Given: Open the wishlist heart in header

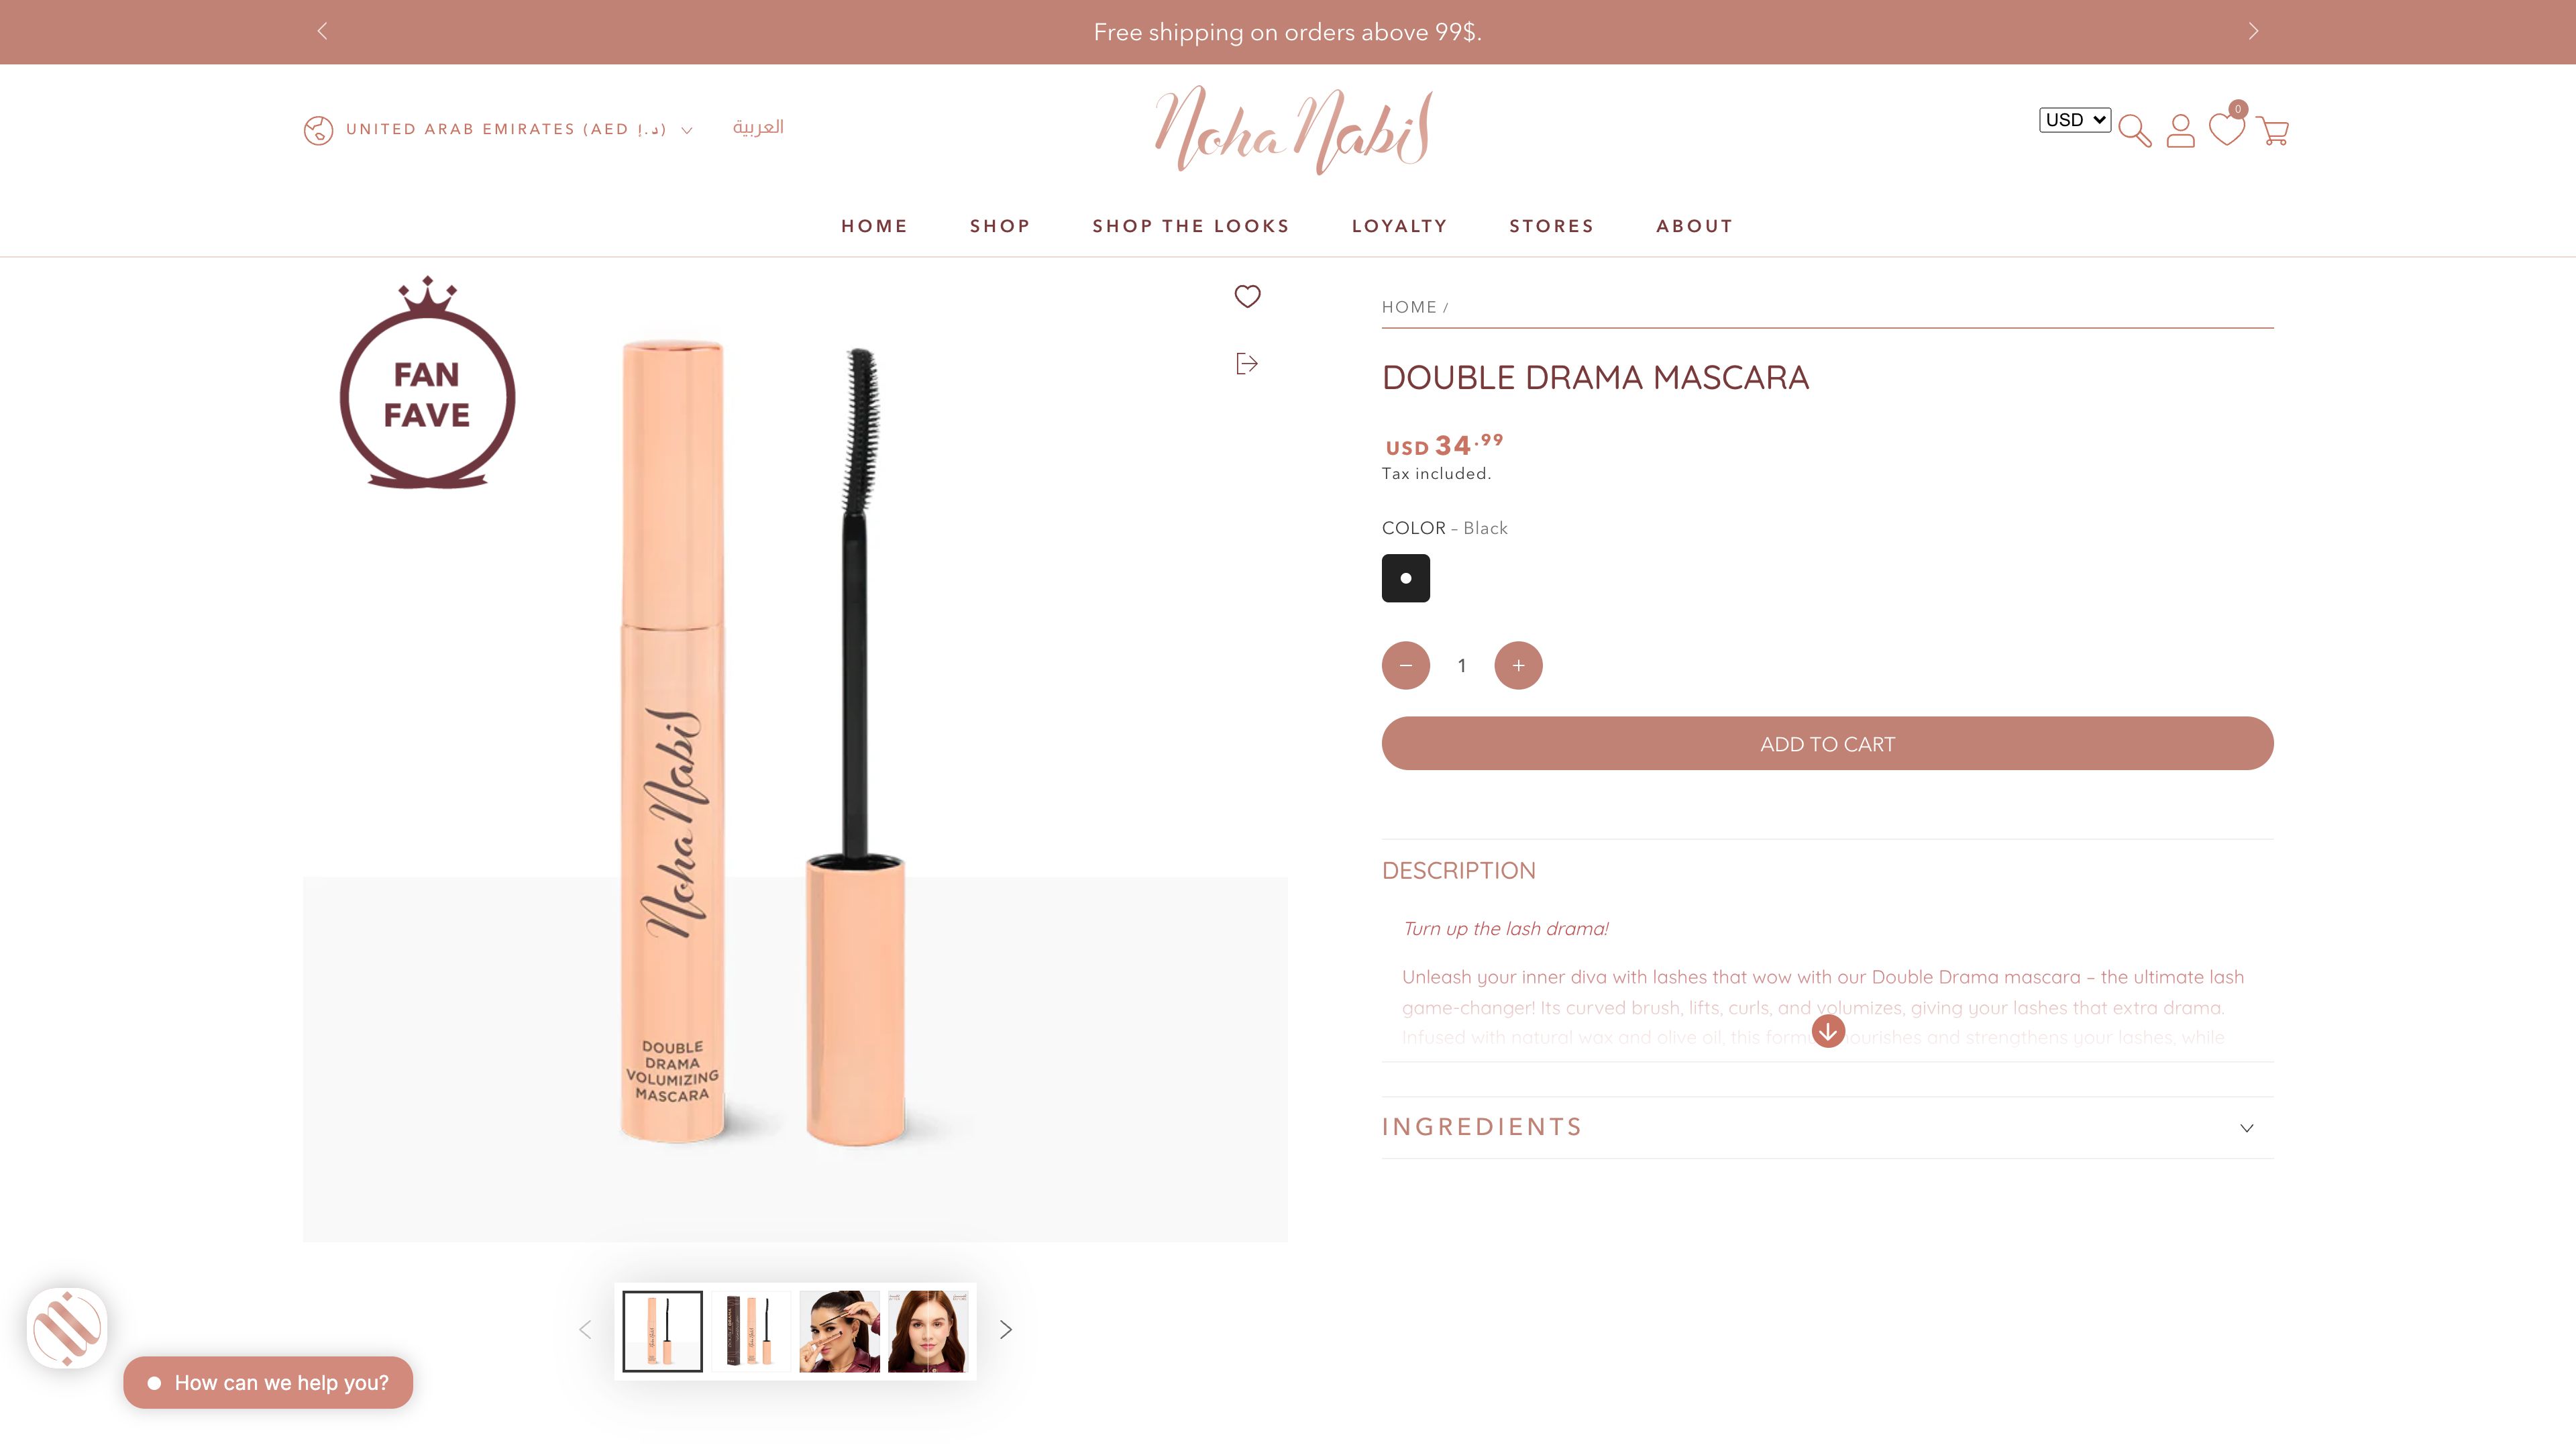Looking at the screenshot, I should (x=2226, y=129).
